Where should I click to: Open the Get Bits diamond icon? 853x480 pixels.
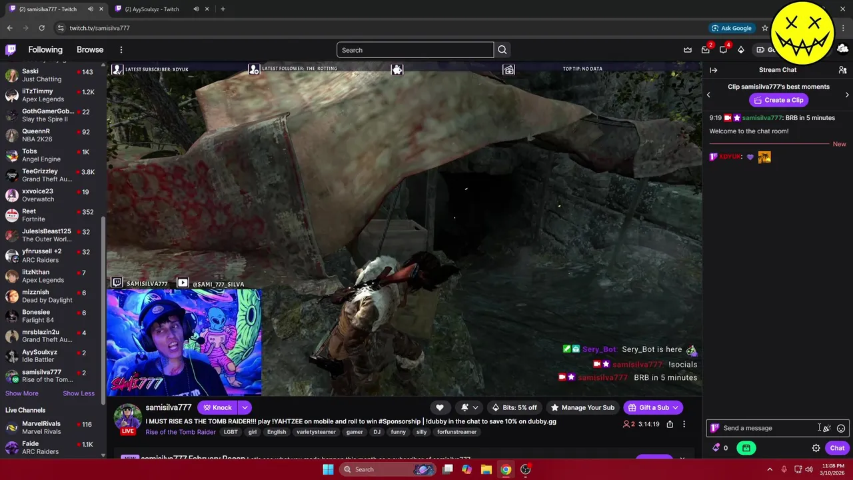[x=740, y=50]
